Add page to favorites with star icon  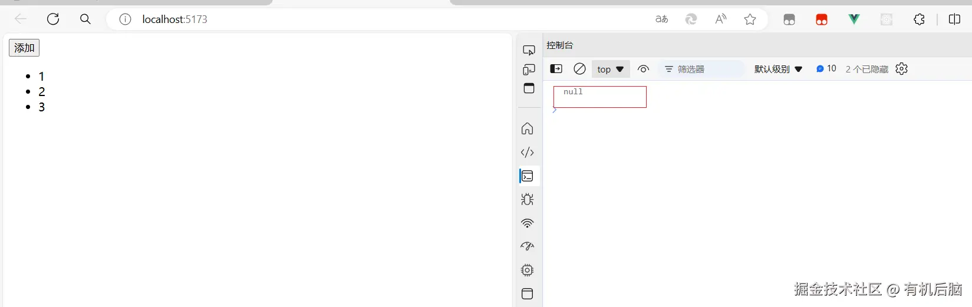click(750, 19)
